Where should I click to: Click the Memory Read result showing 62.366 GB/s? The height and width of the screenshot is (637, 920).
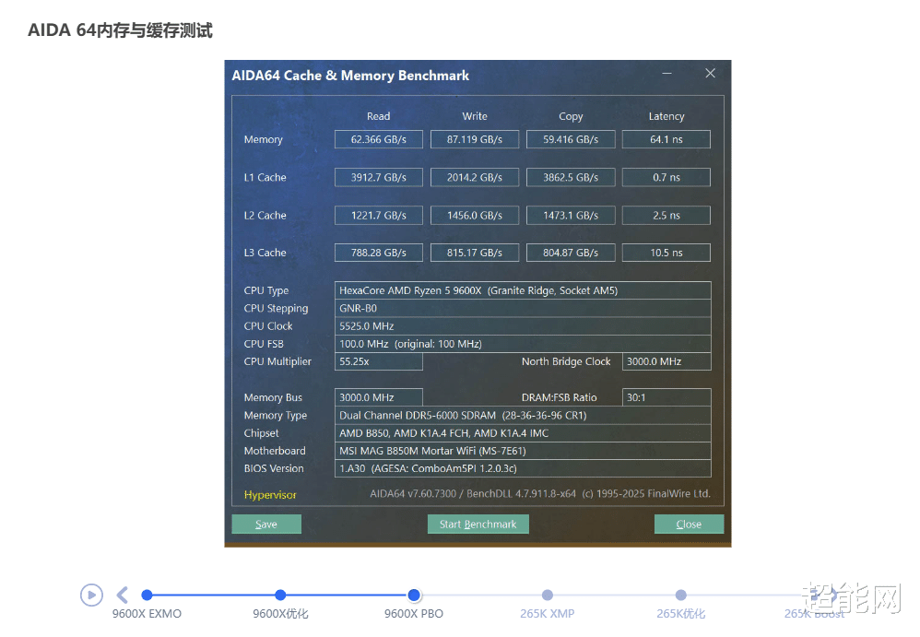(378, 139)
